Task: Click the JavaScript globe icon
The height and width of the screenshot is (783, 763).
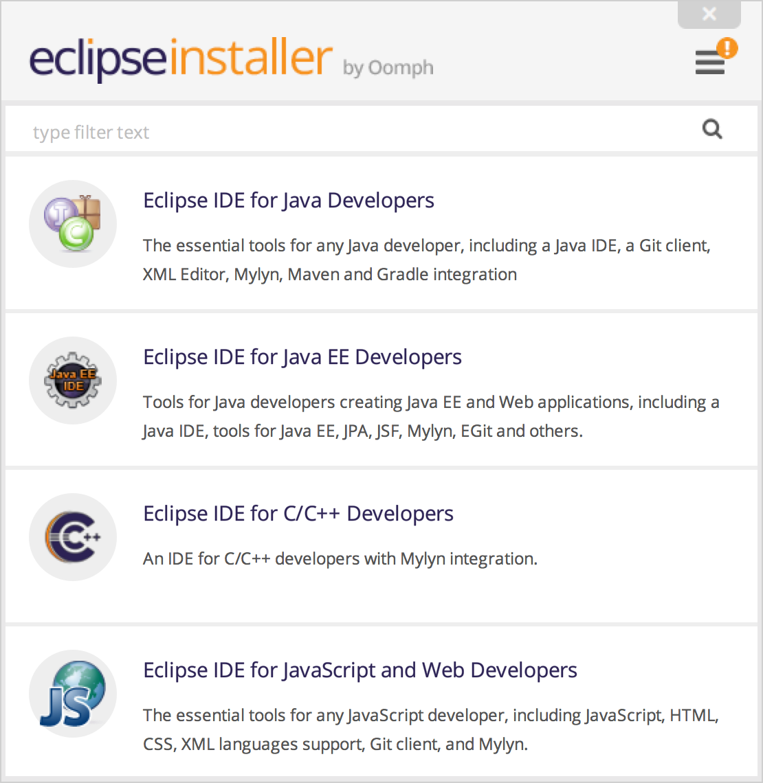Action: click(x=72, y=693)
